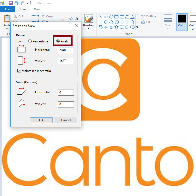Image resolution: width=196 pixels, height=196 pixels.
Task: Choose the Line shape
Action: point(101,17)
